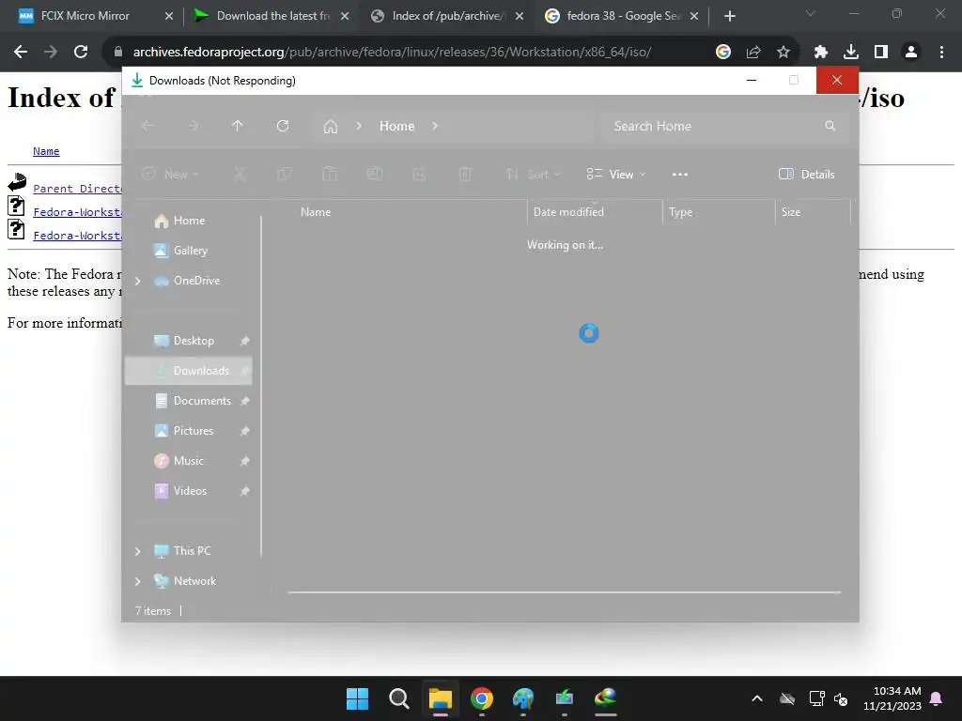Click chevron after Home in breadcrumb
The height and width of the screenshot is (721, 962).
point(435,126)
